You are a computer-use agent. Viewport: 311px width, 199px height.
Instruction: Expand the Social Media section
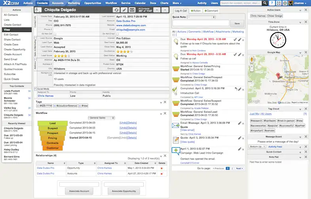click(x=35, y=89)
